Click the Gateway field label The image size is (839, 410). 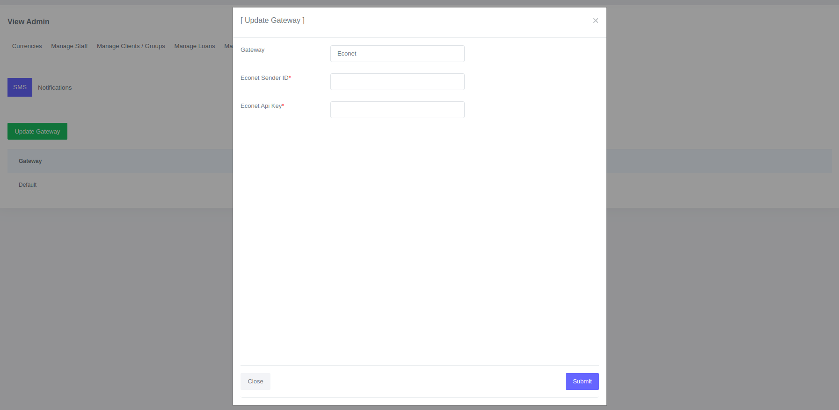coord(252,50)
